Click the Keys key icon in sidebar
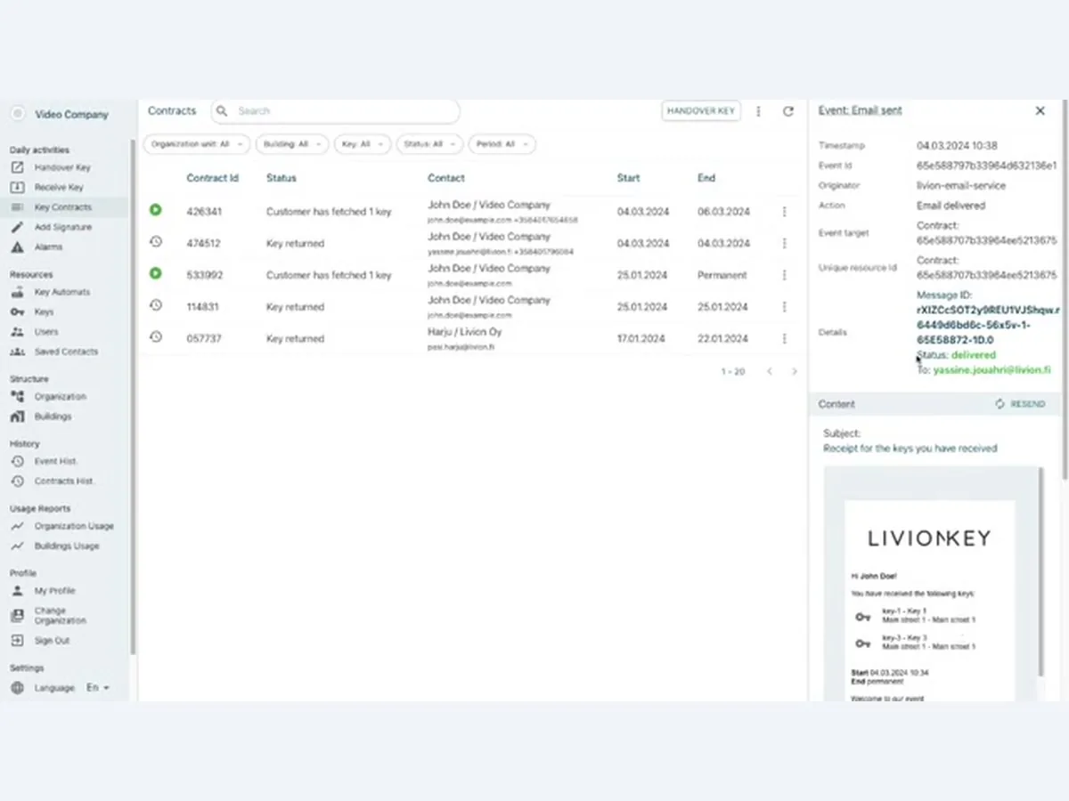Image resolution: width=1069 pixels, height=801 pixels. (17, 311)
